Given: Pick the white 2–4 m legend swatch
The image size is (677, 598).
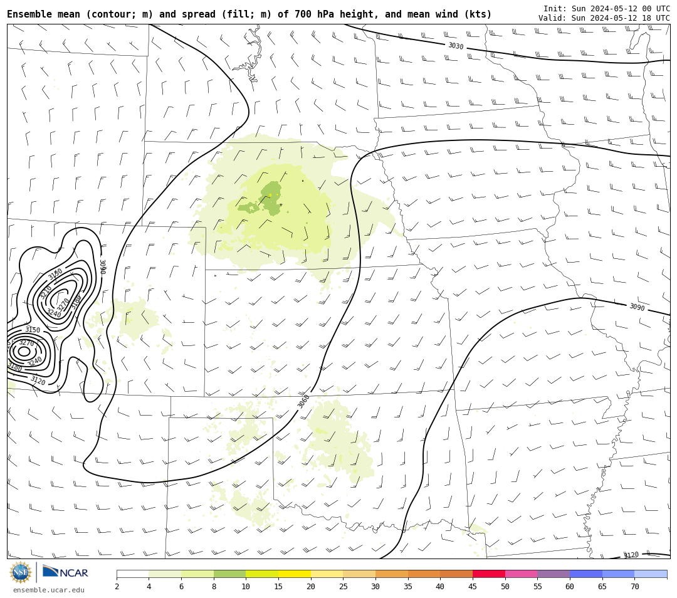Looking at the screenshot, I should tap(132, 574).
